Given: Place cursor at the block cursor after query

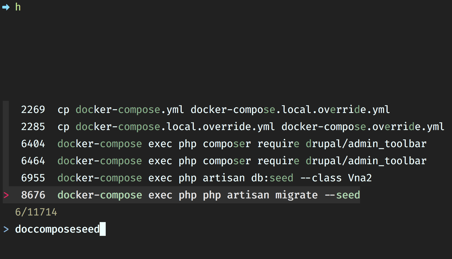Looking at the screenshot, I should coord(103,229).
